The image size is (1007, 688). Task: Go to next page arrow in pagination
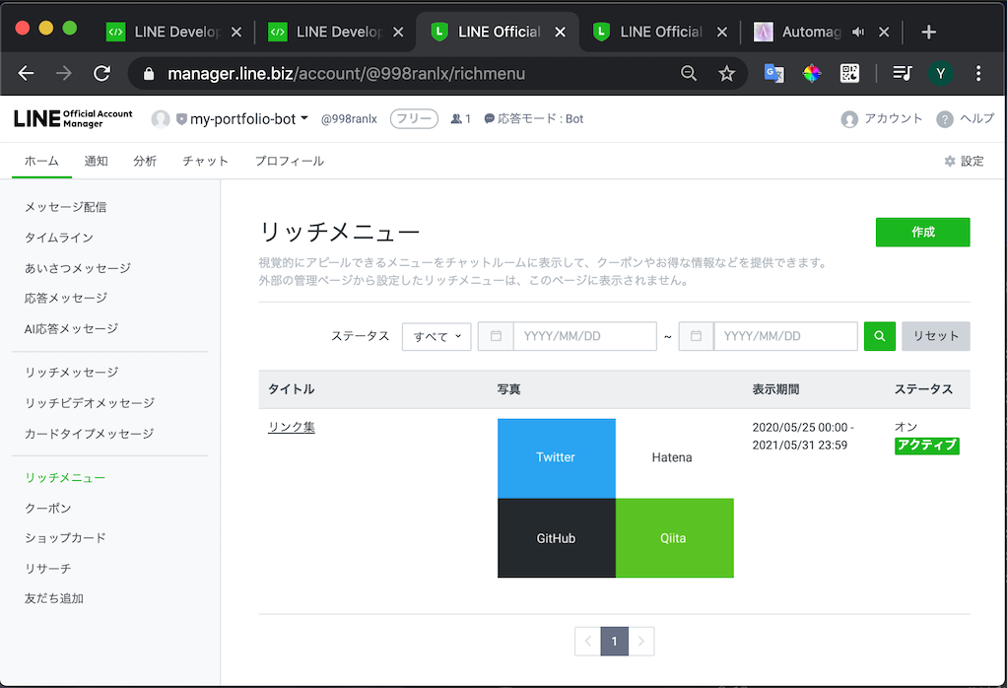(x=640, y=641)
